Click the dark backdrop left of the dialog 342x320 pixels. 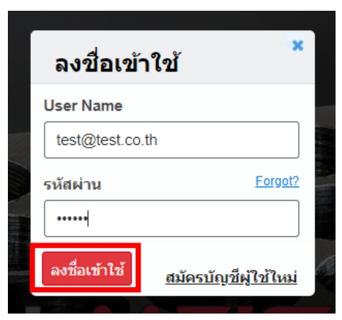[x=19, y=163]
